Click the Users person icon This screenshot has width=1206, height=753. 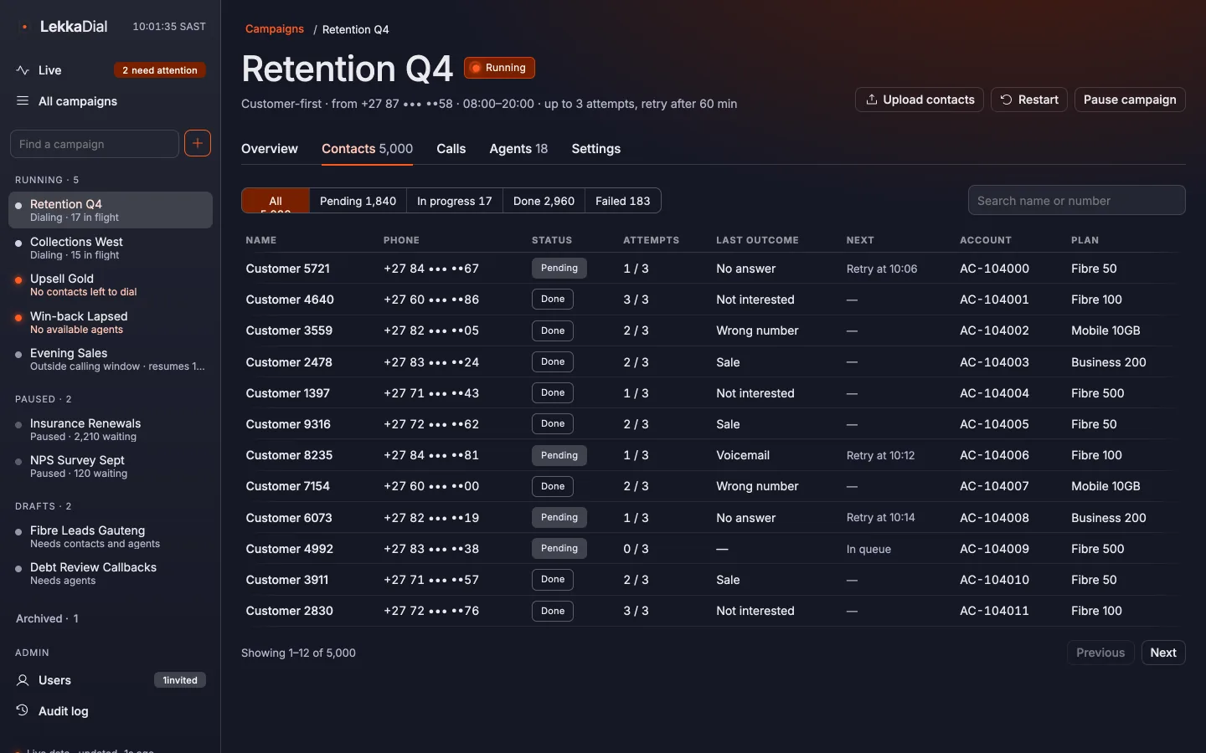tap(23, 680)
